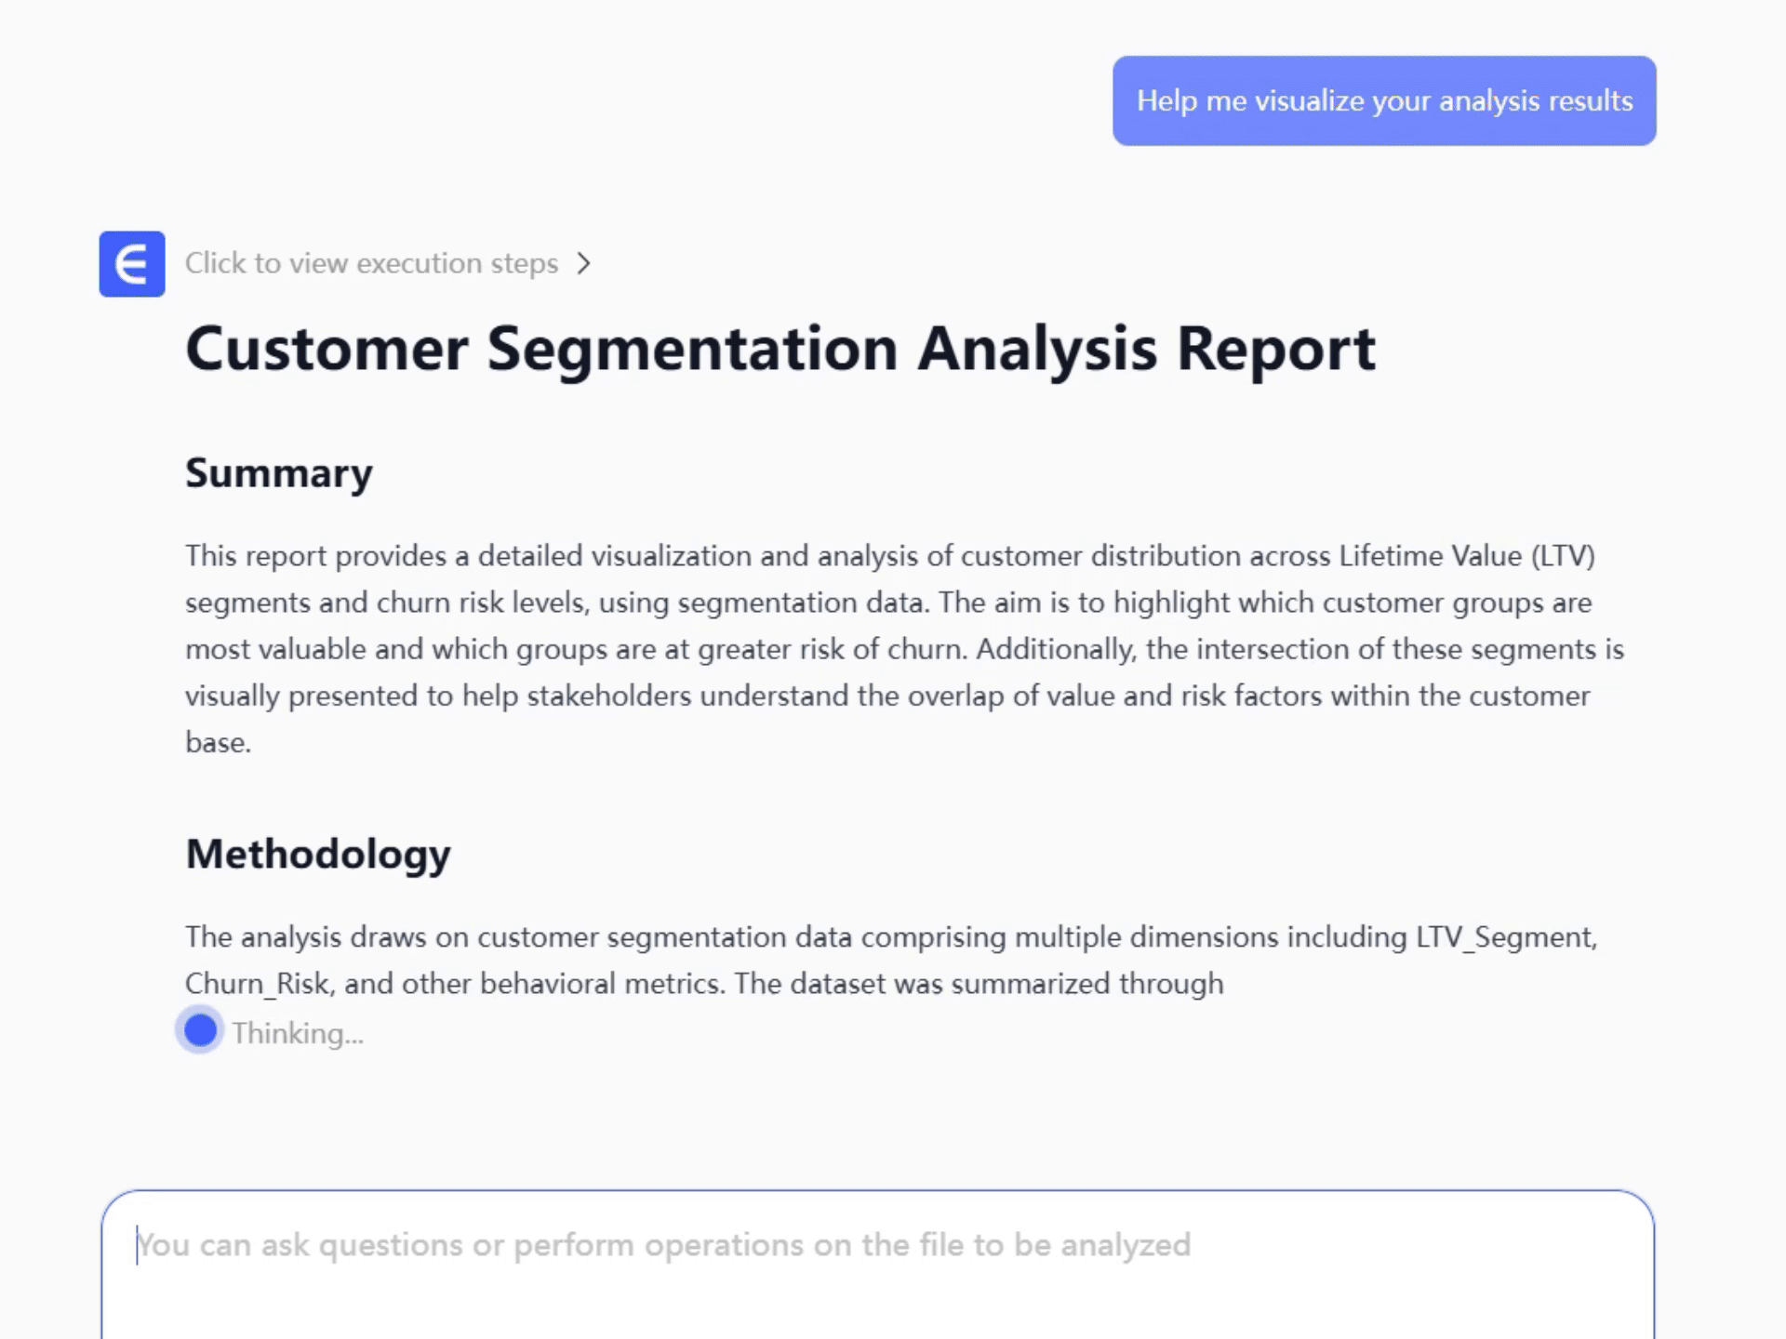1786x1339 pixels.
Task: Click the word "base." ending the Summary paragraph
Action: 218,743
